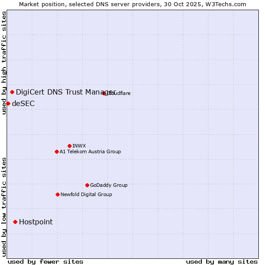265x265 pixels.
Task: Click the DigiCert DNS Trust Manager label
Action: (x=65, y=92)
